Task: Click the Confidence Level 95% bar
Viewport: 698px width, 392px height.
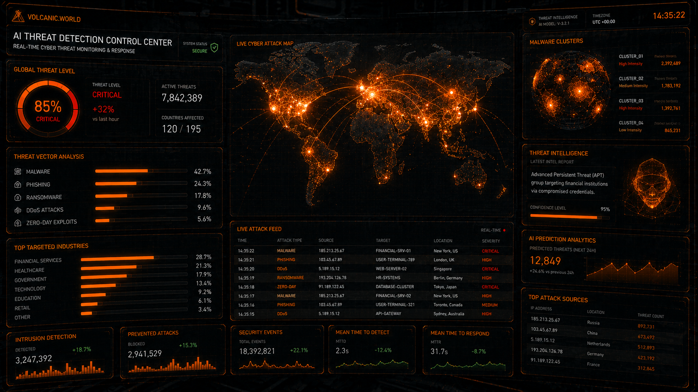Action: pyautogui.click(x=570, y=217)
